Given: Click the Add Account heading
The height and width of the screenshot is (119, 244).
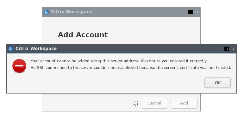Looking at the screenshot, I should 83,35.
